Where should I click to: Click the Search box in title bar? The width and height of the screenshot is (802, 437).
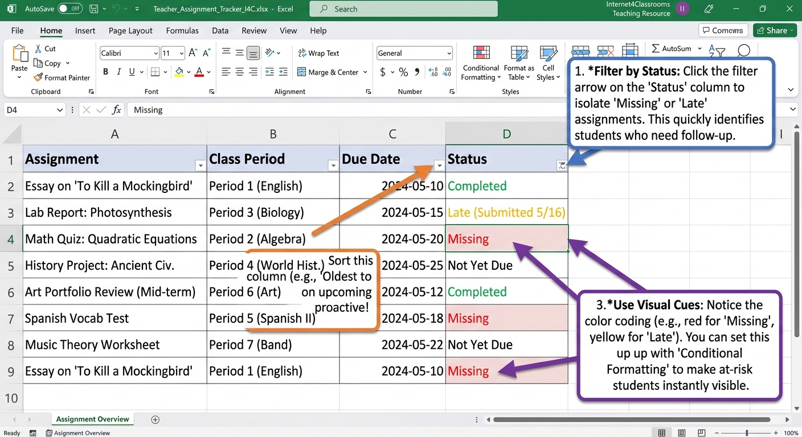(x=403, y=9)
